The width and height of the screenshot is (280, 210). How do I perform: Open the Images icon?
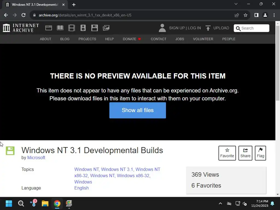point(106,28)
